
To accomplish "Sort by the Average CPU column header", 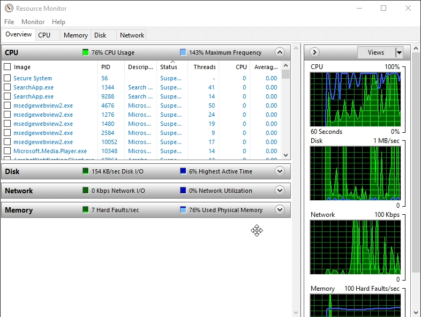I will pyautogui.click(x=266, y=67).
